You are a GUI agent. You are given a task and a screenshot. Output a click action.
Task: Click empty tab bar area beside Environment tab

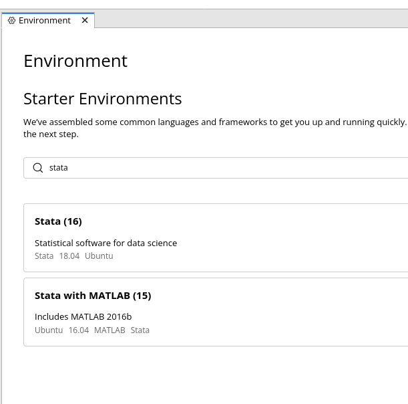(254, 20)
